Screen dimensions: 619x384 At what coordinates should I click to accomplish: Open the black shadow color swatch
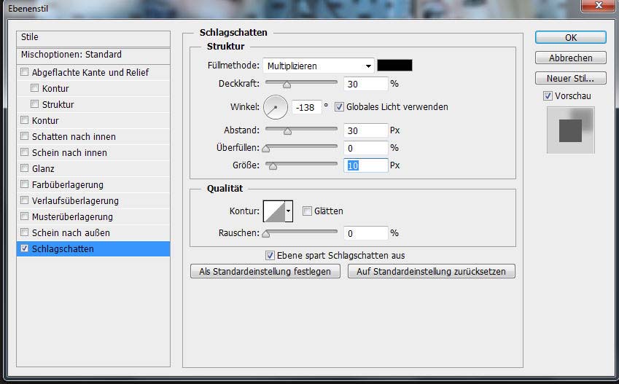(394, 66)
